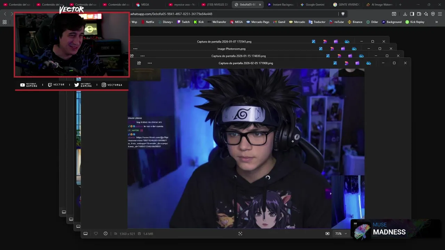The image size is (445, 250).
Task: Toggle filmstrip icon of the 173541.png window
Action: click(x=64, y=212)
